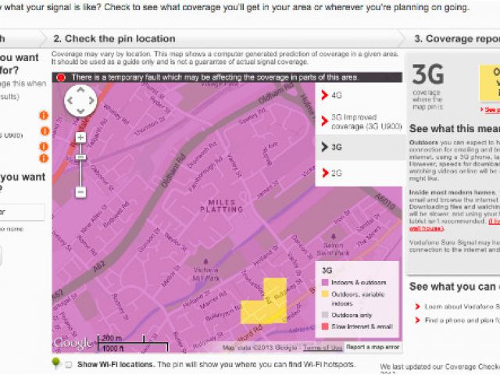Click the Google logo on map
The image size is (500, 375).
(73, 343)
